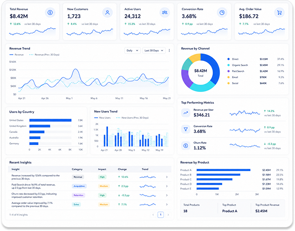Screen dimensions: 295x231
Task: Click the New Customers person icon
Action: [x=107, y=13]
